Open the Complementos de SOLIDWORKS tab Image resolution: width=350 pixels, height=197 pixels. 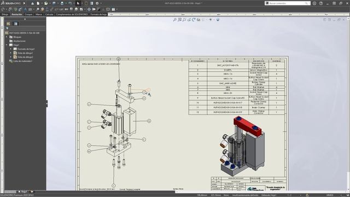point(72,14)
